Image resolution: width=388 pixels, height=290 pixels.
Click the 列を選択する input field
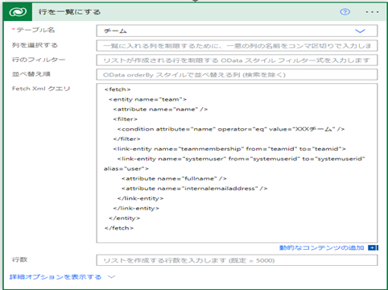point(237,46)
